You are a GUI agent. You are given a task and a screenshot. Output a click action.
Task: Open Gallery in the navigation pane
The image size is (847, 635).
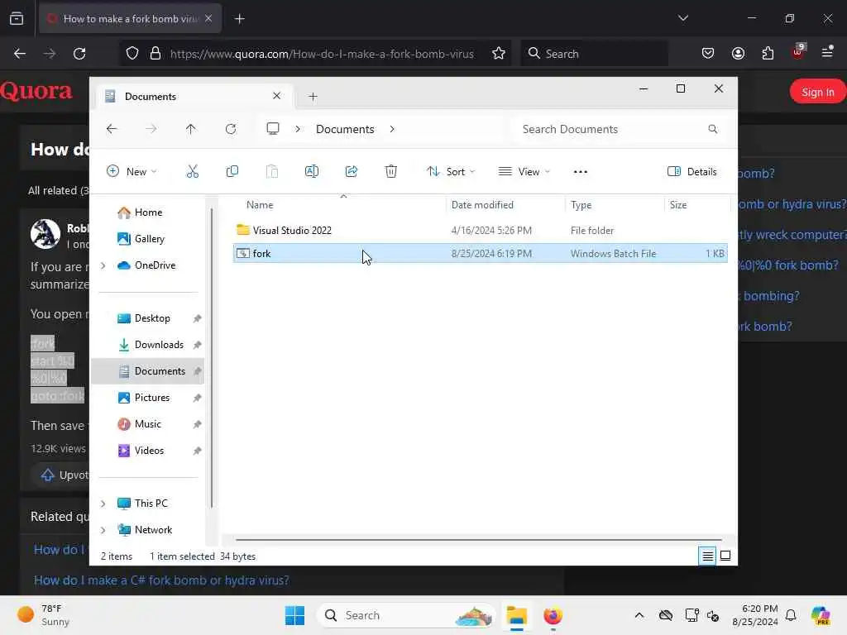click(141, 239)
